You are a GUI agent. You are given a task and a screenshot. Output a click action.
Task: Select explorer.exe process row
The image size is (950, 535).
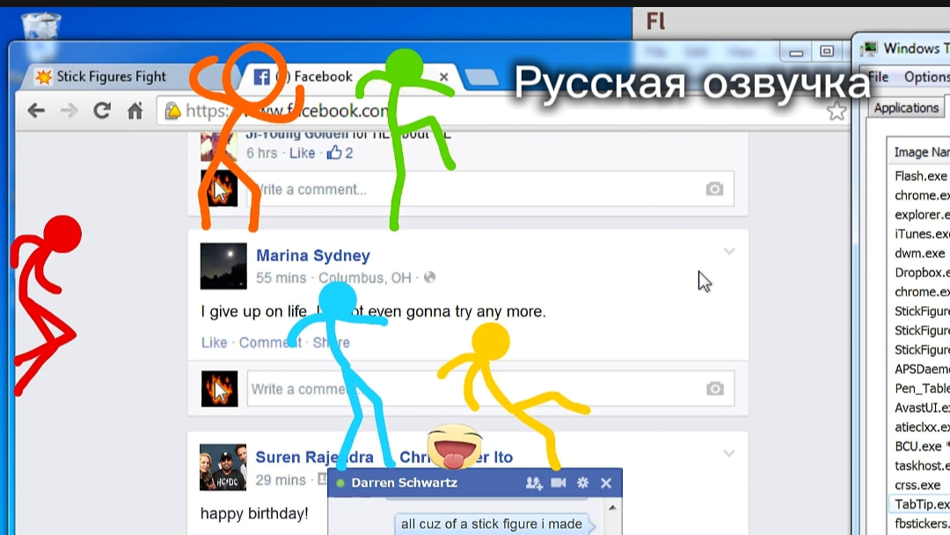(x=920, y=215)
